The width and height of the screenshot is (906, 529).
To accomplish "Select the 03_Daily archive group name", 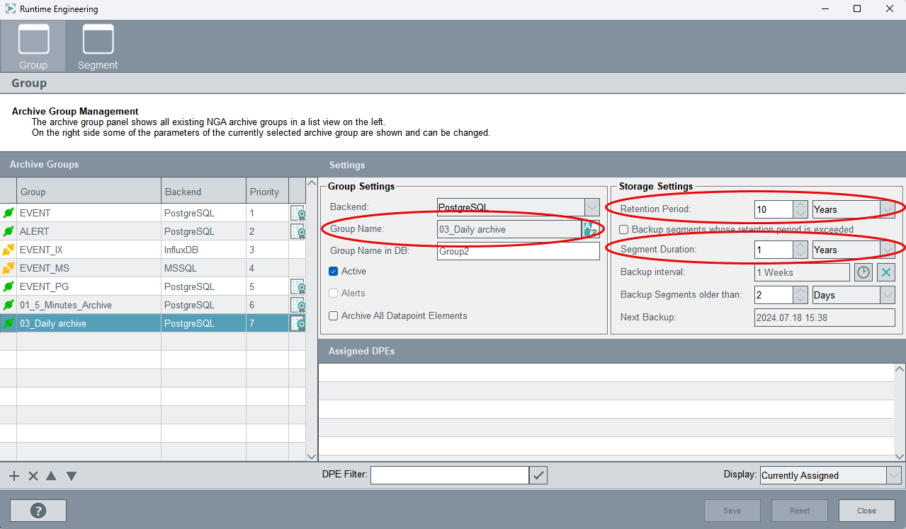I will click(53, 323).
